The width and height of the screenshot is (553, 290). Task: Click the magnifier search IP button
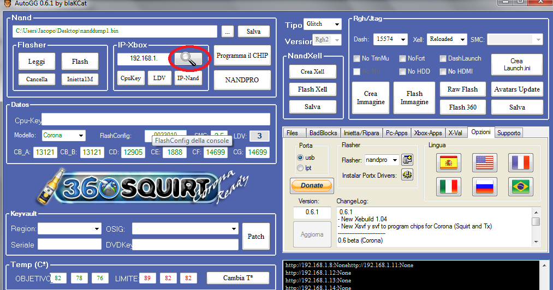(x=188, y=58)
